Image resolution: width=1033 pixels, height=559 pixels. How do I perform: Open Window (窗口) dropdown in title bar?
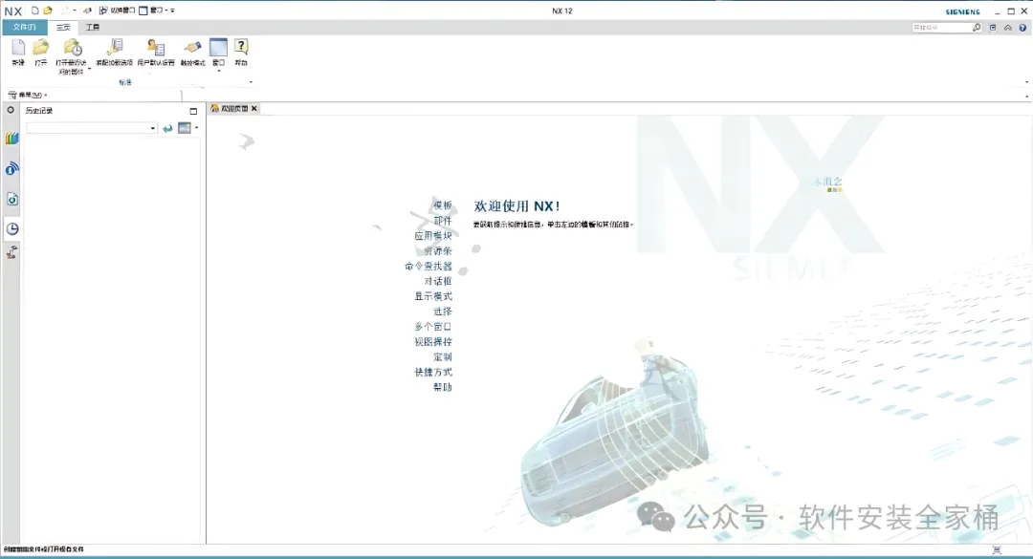[153, 11]
